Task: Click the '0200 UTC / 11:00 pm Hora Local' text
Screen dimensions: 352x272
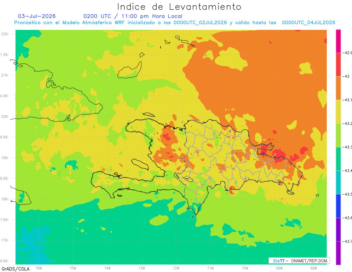Action: (133, 16)
